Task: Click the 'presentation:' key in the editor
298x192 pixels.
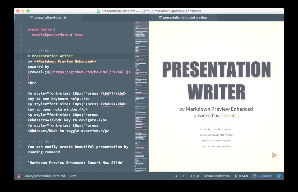Action: (x=42, y=29)
